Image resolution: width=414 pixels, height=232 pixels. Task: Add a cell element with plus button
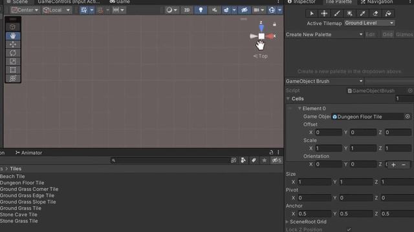[393, 165]
